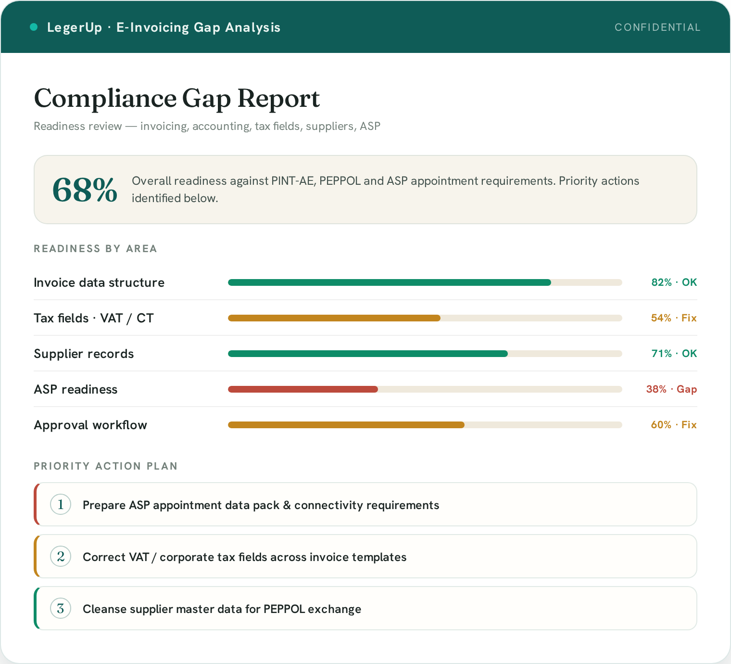731x664 pixels.
Task: Click the green status dot beside LegerUp
Action: pyautogui.click(x=34, y=27)
